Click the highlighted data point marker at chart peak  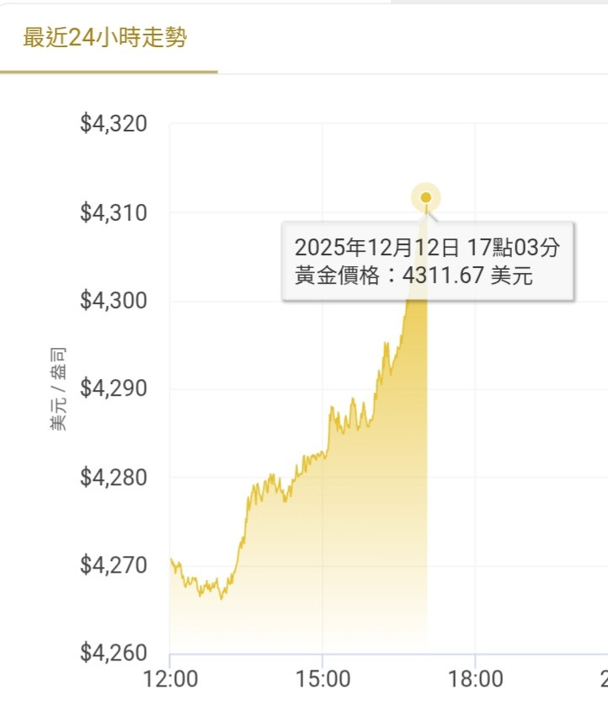[x=426, y=198]
